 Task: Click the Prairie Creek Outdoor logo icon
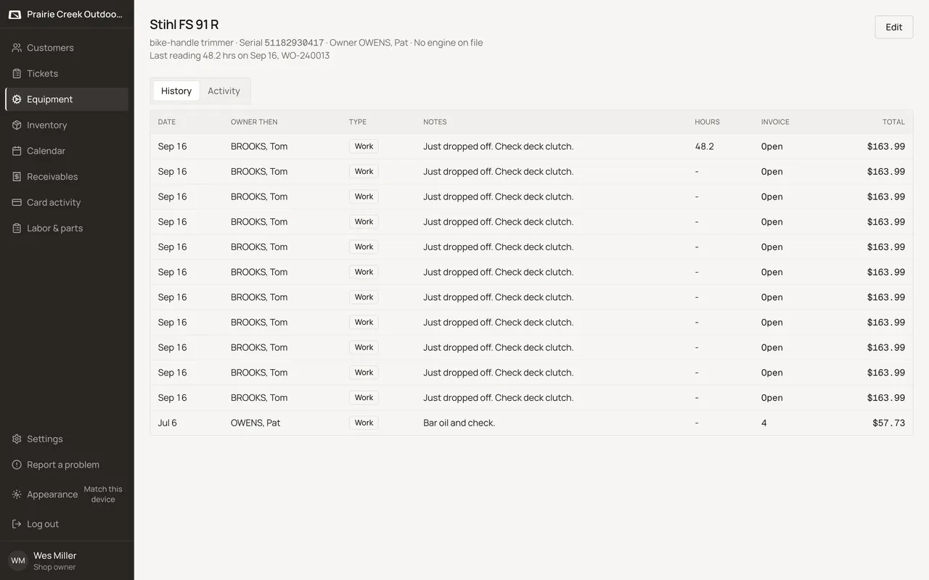pyautogui.click(x=15, y=14)
